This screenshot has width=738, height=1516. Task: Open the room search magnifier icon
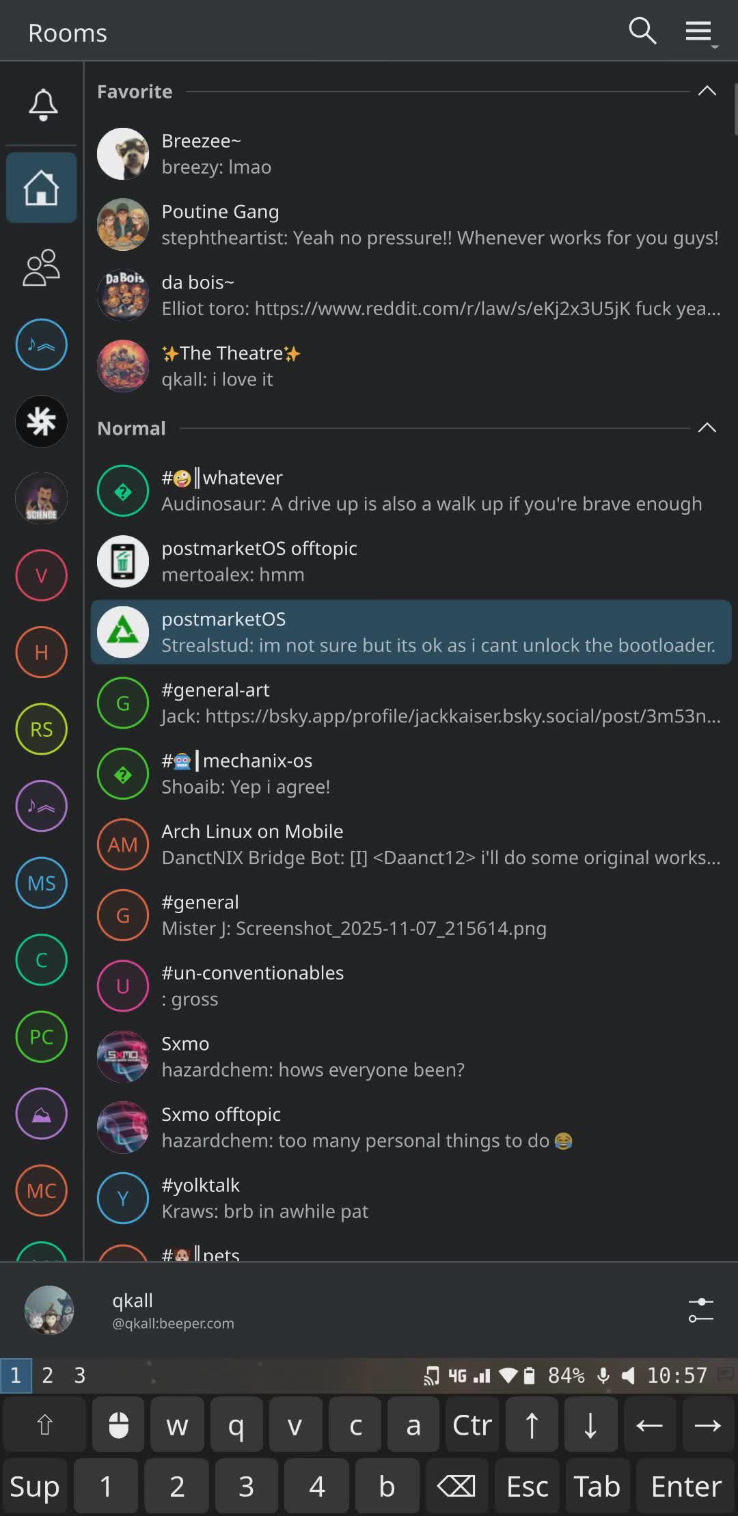coord(642,31)
